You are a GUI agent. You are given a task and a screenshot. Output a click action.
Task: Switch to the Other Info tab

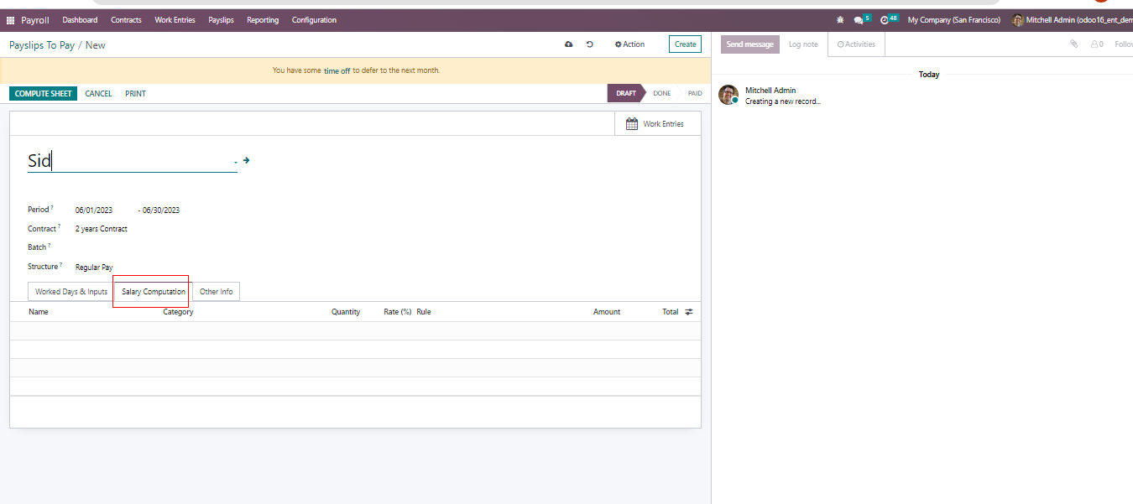coord(216,292)
